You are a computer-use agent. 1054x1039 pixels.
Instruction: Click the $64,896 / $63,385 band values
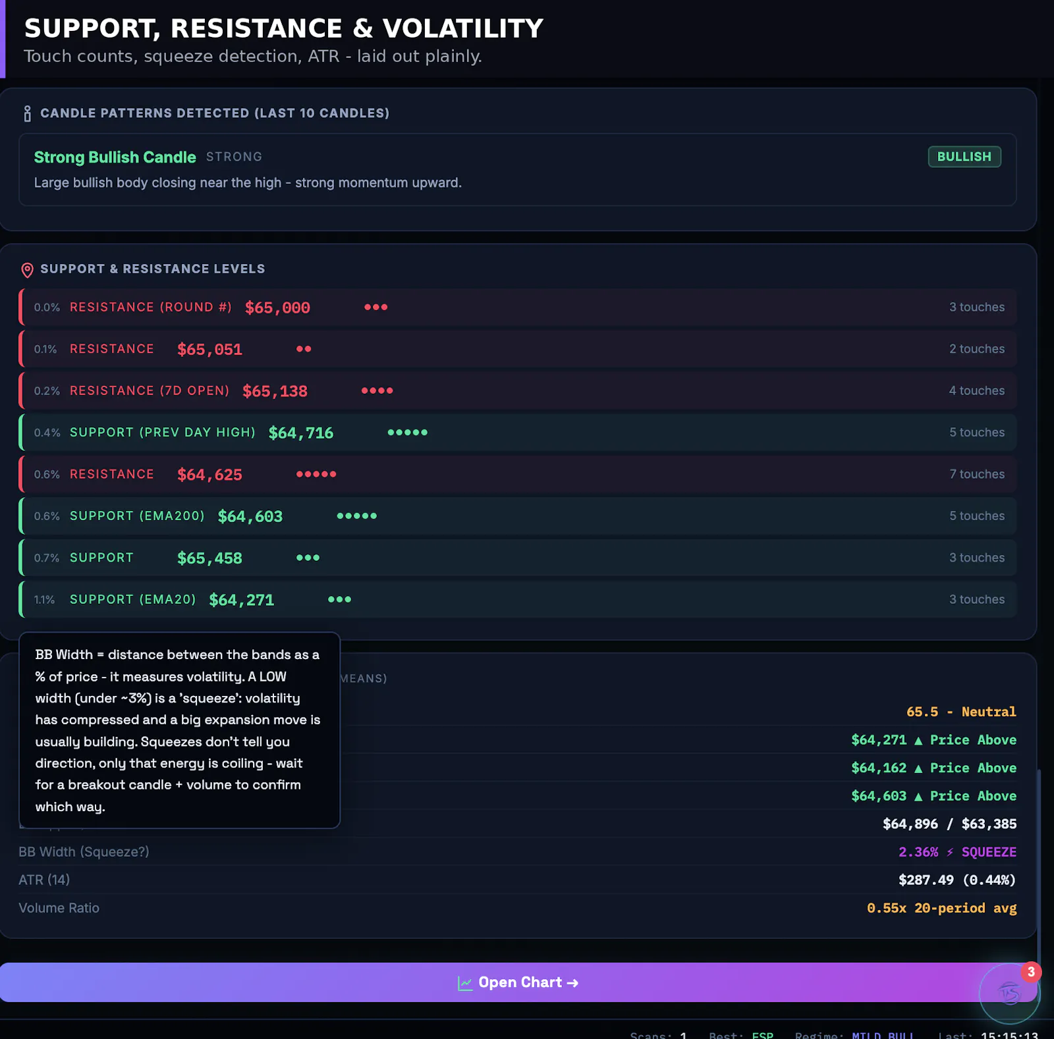949,824
